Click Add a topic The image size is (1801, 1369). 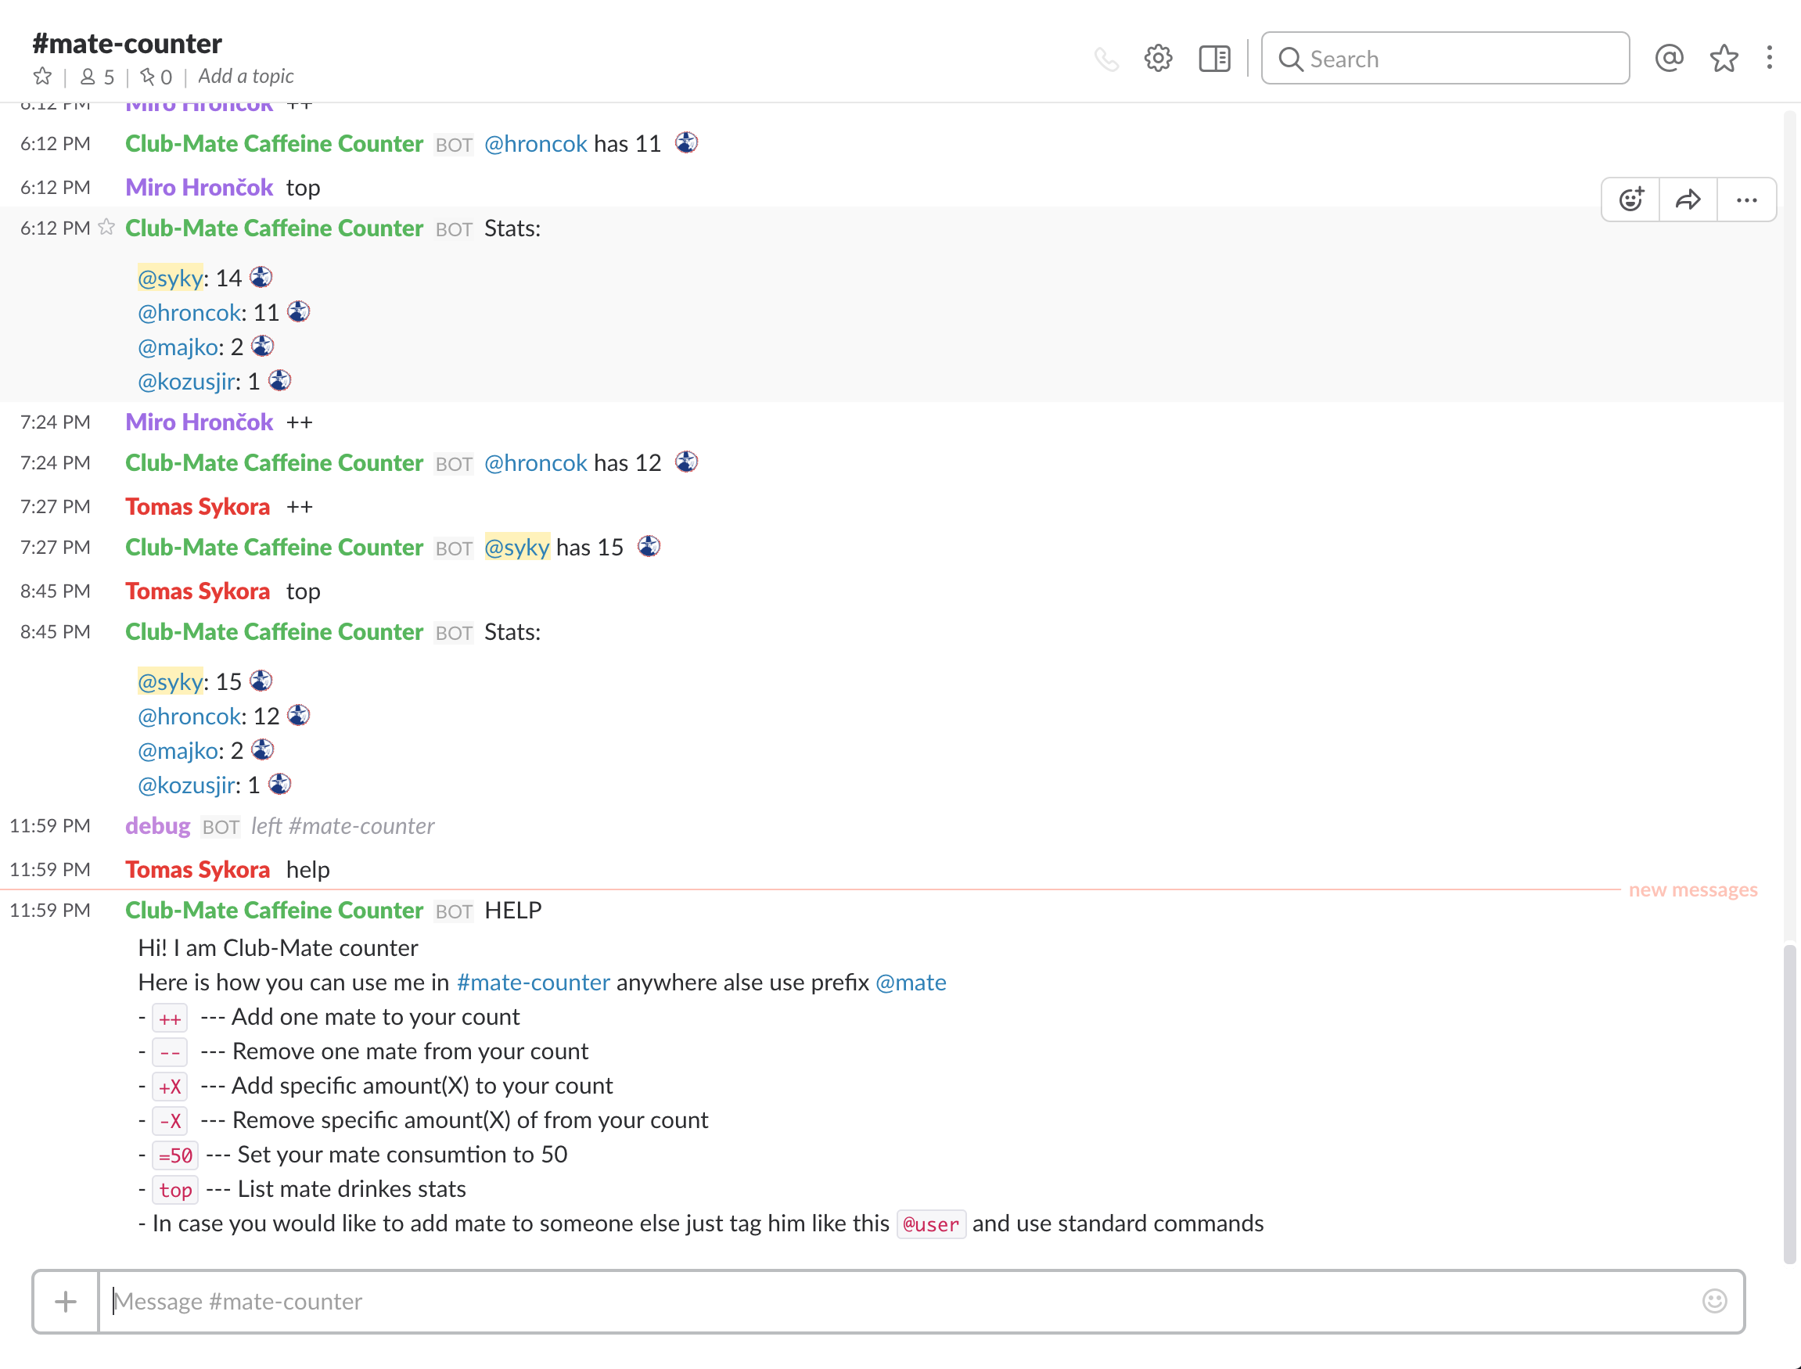[x=246, y=77]
